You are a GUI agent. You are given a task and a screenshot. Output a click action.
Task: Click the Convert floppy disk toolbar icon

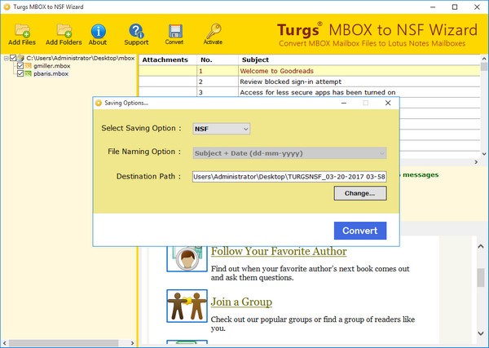pos(174,32)
